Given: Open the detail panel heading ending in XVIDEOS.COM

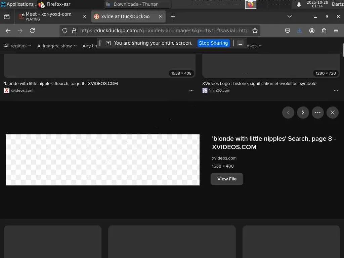Looking at the screenshot, I should [274, 143].
